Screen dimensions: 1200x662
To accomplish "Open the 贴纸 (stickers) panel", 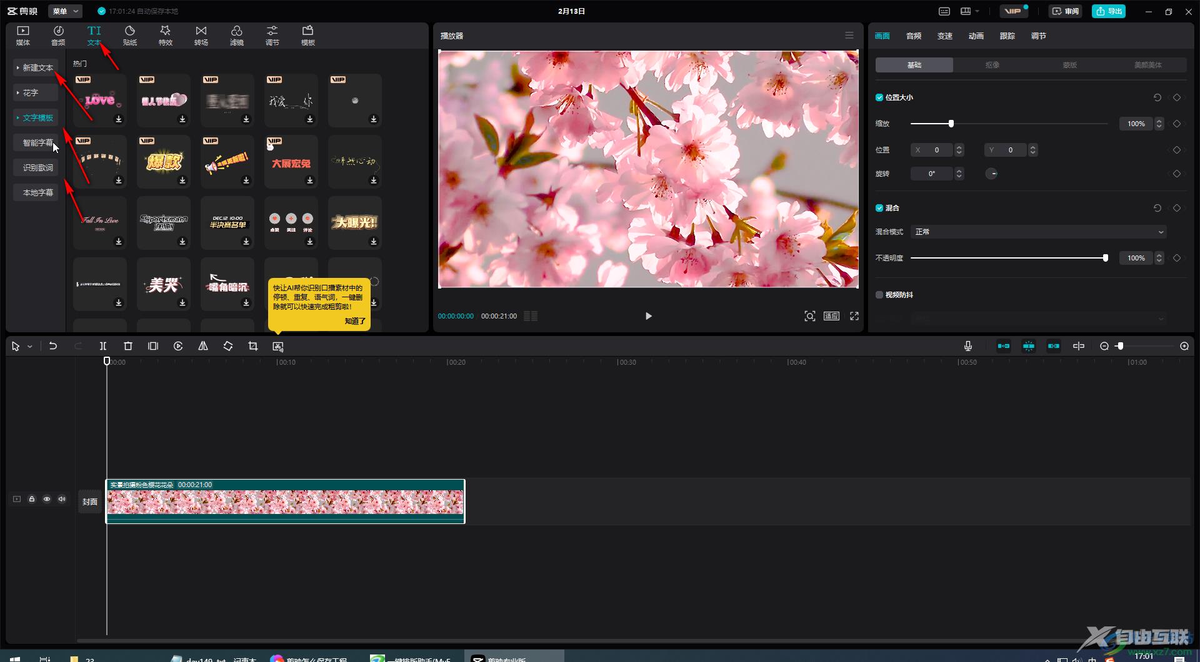I will 130,36.
